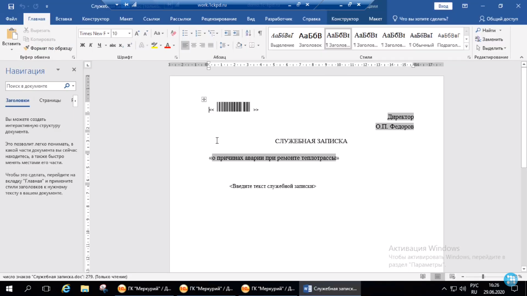
Task: Expand the styles gallery more arrow
Action: 467,46
